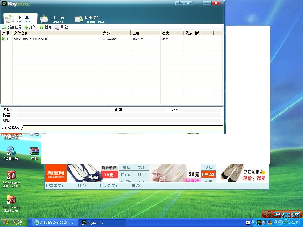Open the 历史文件 History File tab
Viewport: 303px width, 227px height.
point(89,19)
